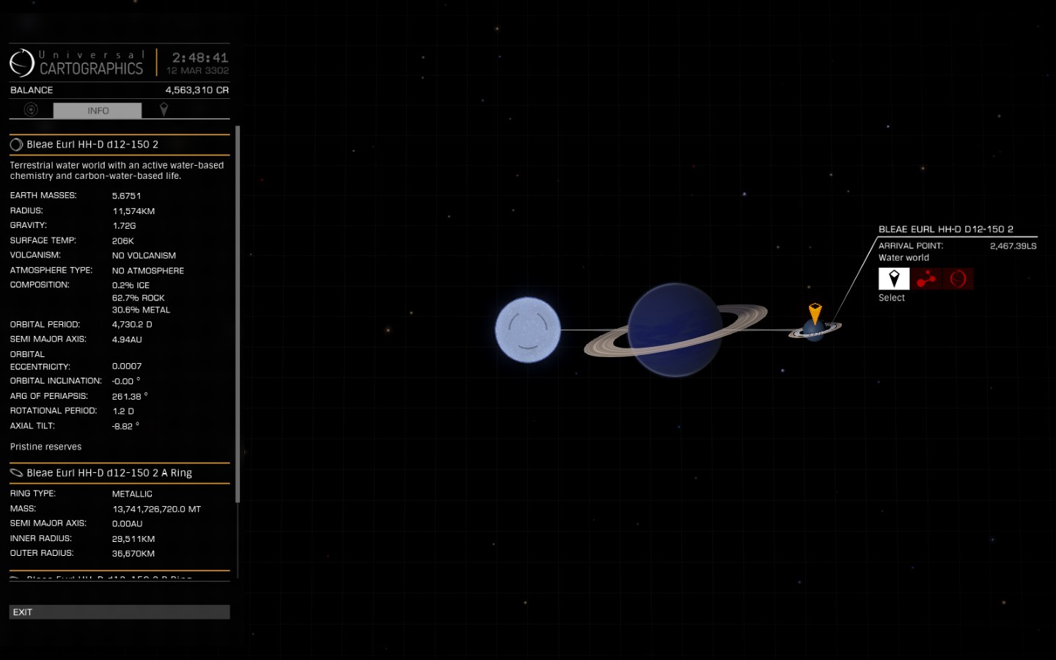Click the 'NO ATMOSPHERE' value

(x=148, y=271)
